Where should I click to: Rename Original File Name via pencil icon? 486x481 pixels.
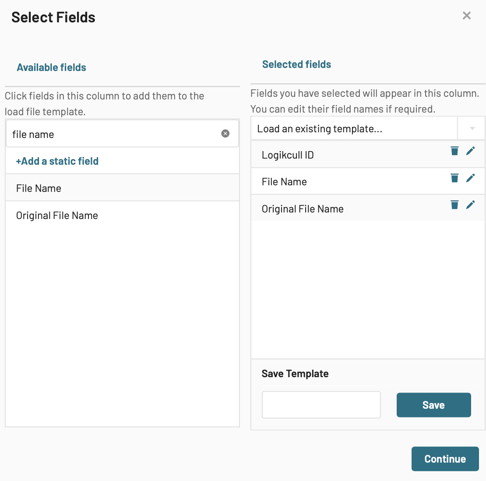pyautogui.click(x=471, y=205)
